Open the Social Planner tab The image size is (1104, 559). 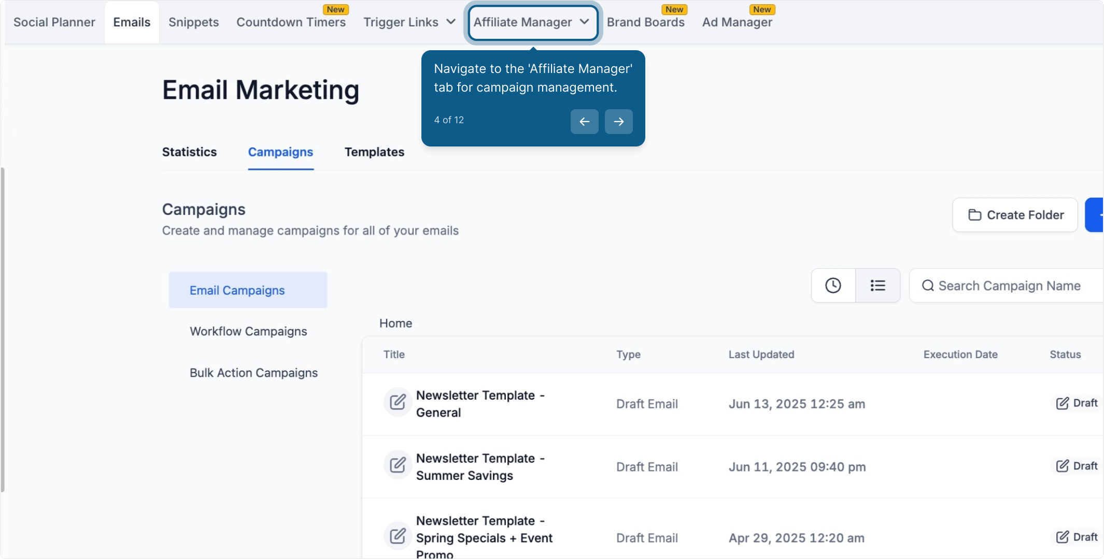click(54, 22)
